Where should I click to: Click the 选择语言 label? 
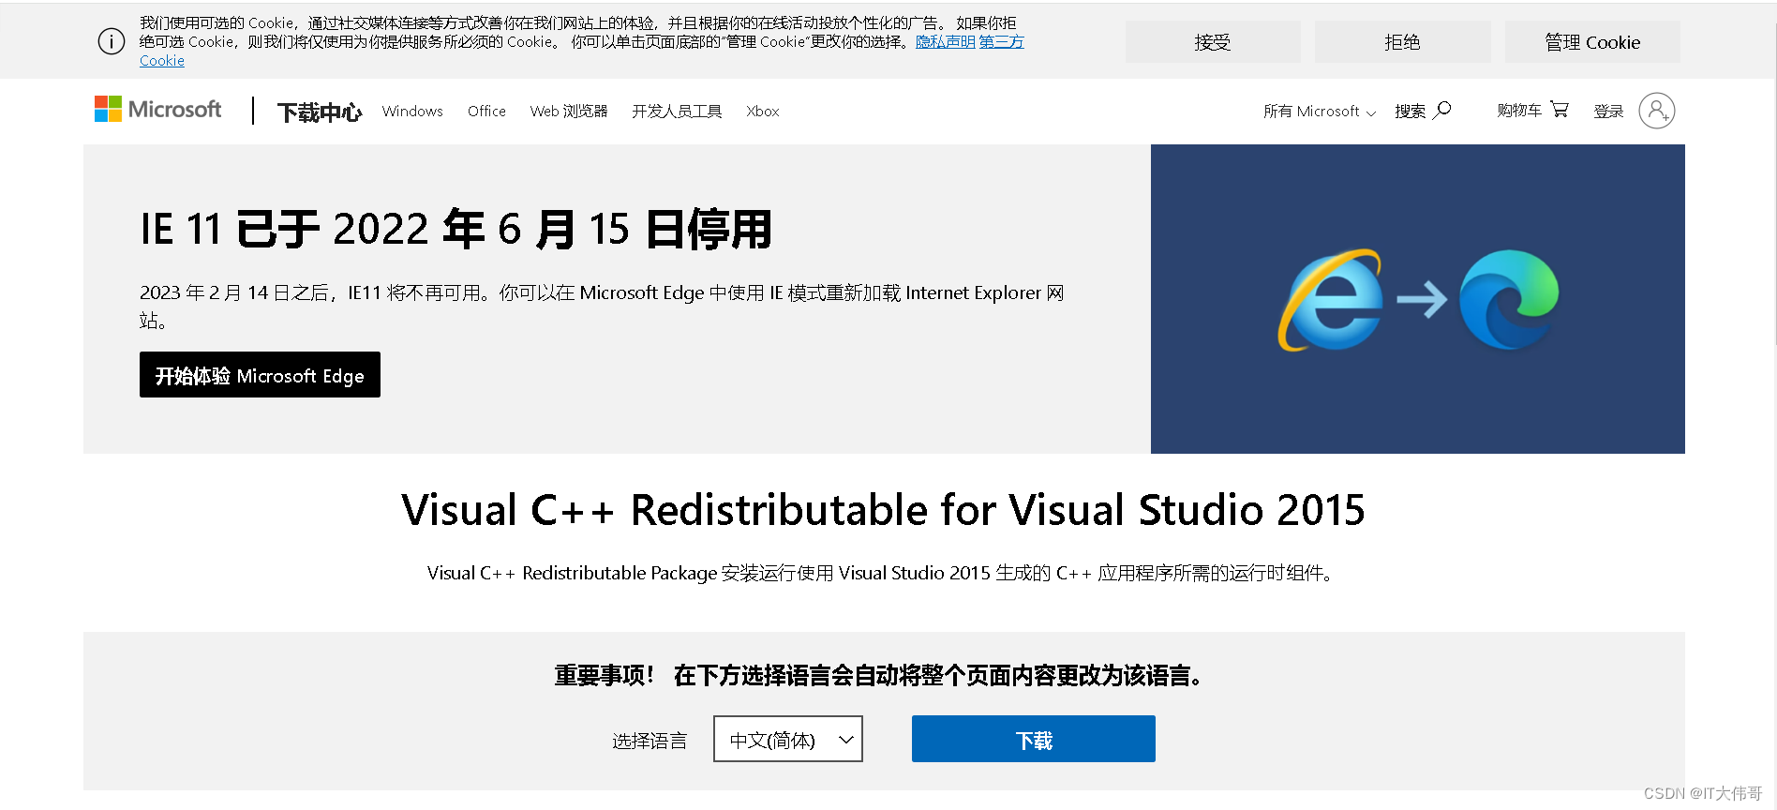650,741
